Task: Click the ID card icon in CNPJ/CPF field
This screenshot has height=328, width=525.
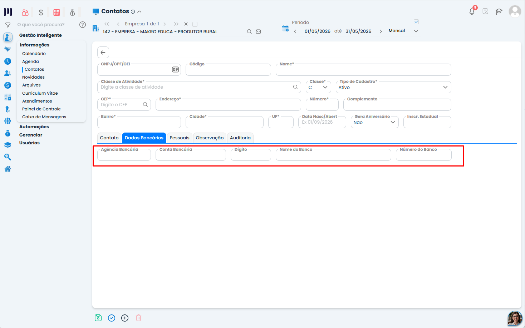Action: pyautogui.click(x=175, y=70)
